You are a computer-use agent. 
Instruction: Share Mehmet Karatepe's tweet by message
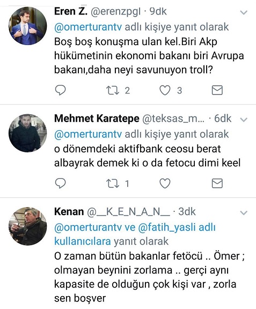click(217, 183)
